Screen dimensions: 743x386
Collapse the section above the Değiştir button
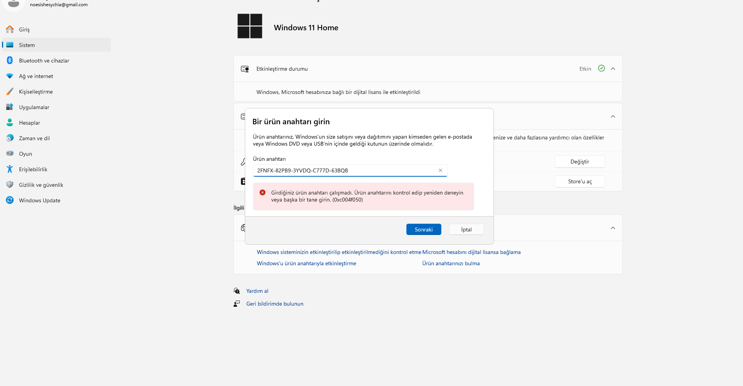(613, 116)
